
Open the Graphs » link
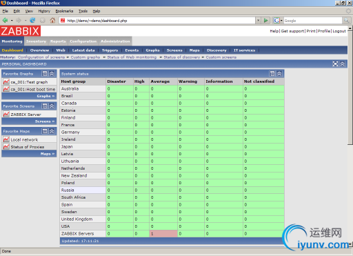pos(46,96)
